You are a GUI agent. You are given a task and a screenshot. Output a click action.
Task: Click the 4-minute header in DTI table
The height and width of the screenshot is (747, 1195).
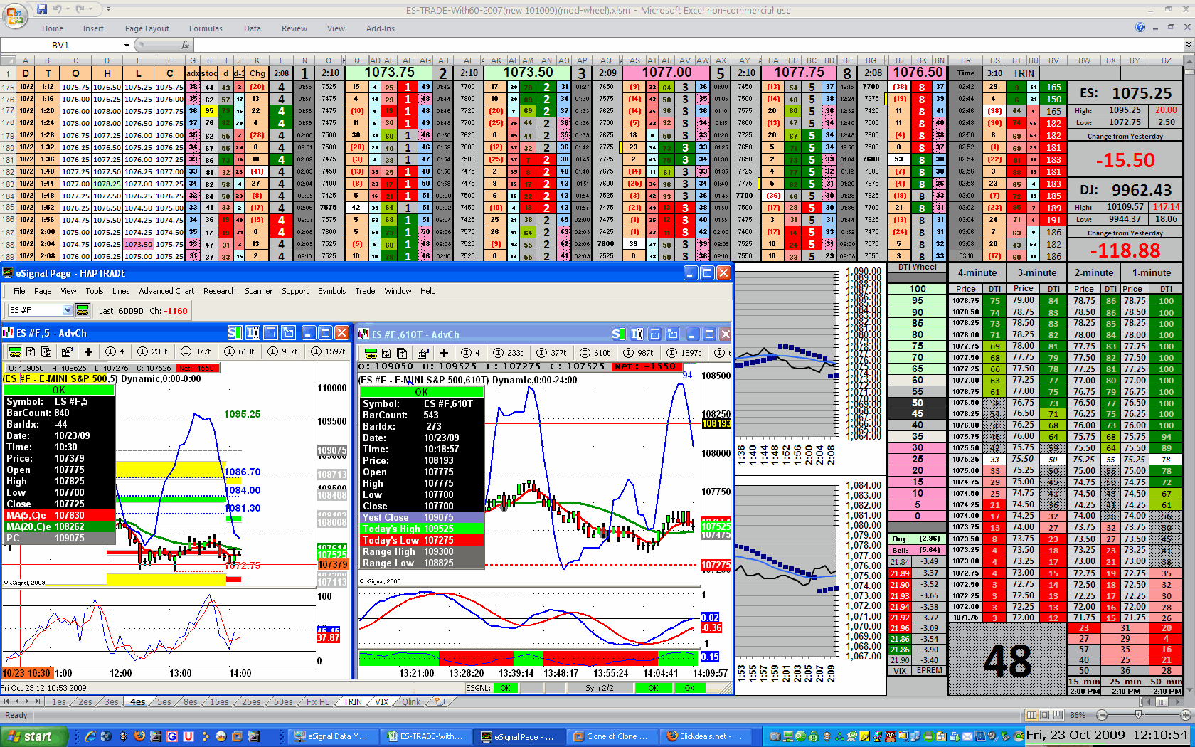tap(977, 272)
